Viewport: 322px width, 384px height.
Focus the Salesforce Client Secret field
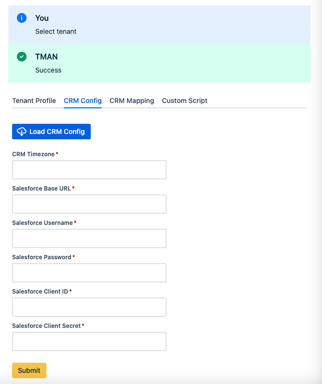[x=89, y=341]
